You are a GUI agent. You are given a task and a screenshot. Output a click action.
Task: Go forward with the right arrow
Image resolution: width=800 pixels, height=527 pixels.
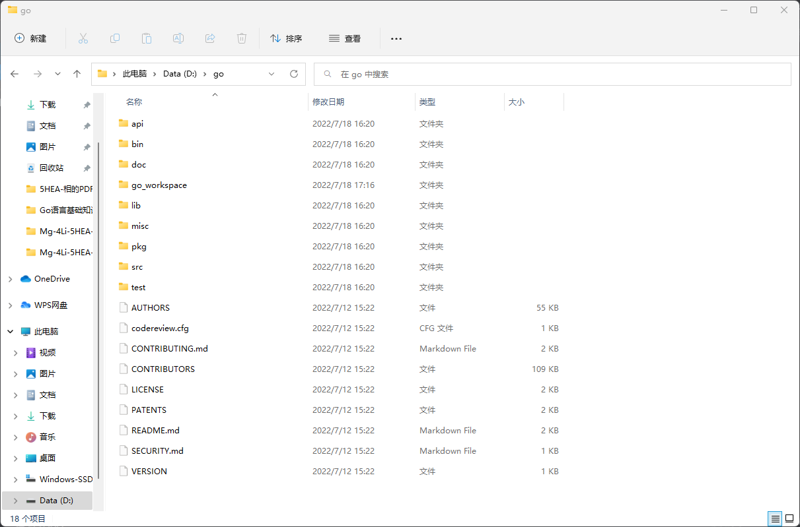point(38,74)
